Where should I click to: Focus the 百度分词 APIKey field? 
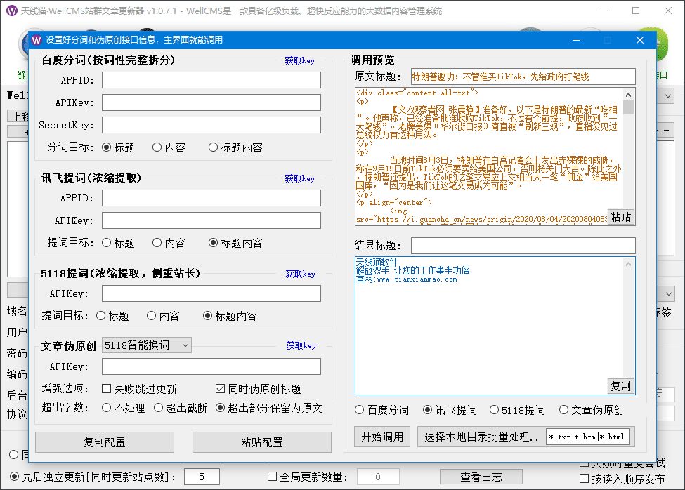point(211,102)
